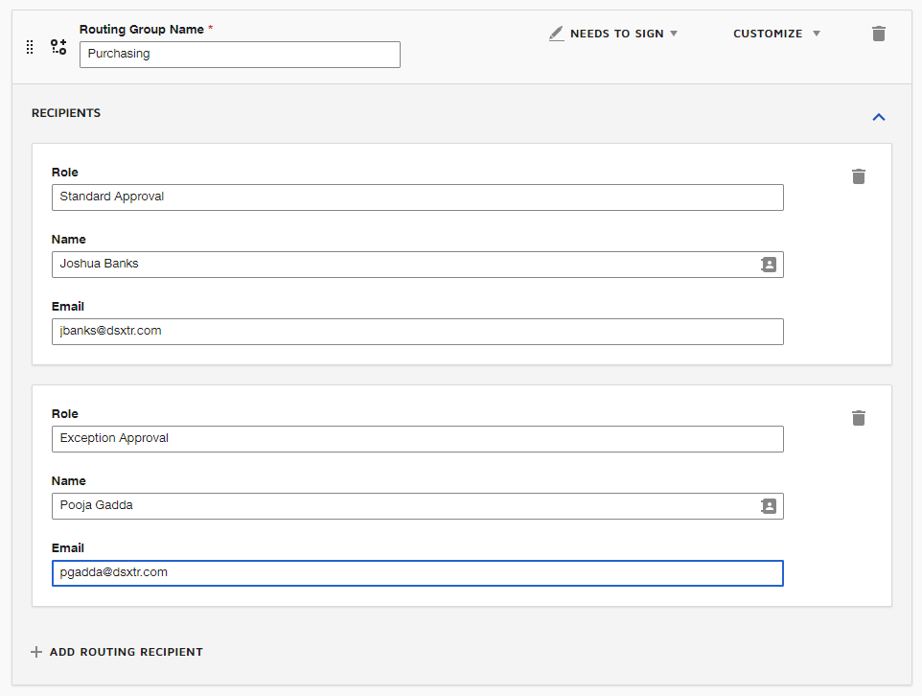The height and width of the screenshot is (696, 922).
Task: Delete the Purchasing routing group
Action: tap(879, 34)
